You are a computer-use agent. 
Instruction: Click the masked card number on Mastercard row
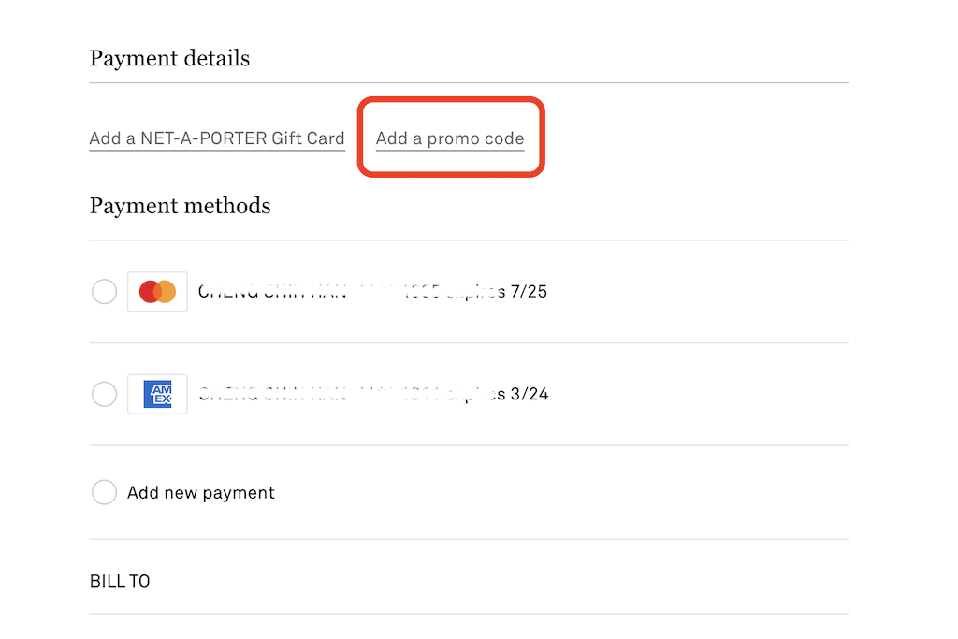(399, 291)
